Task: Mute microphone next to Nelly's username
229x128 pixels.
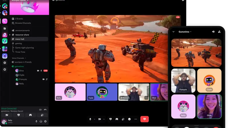Action: pos(36,121)
